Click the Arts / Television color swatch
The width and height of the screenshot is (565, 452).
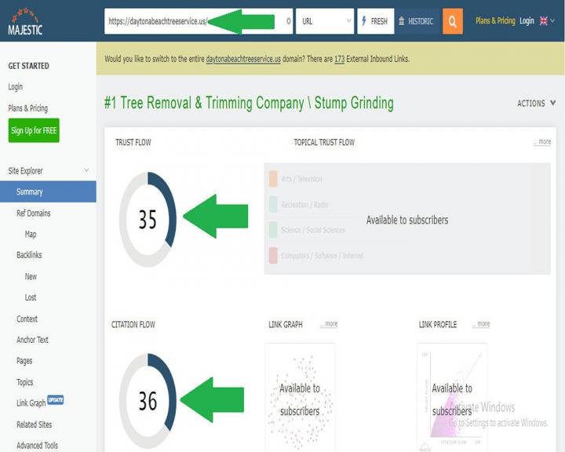pyautogui.click(x=273, y=179)
